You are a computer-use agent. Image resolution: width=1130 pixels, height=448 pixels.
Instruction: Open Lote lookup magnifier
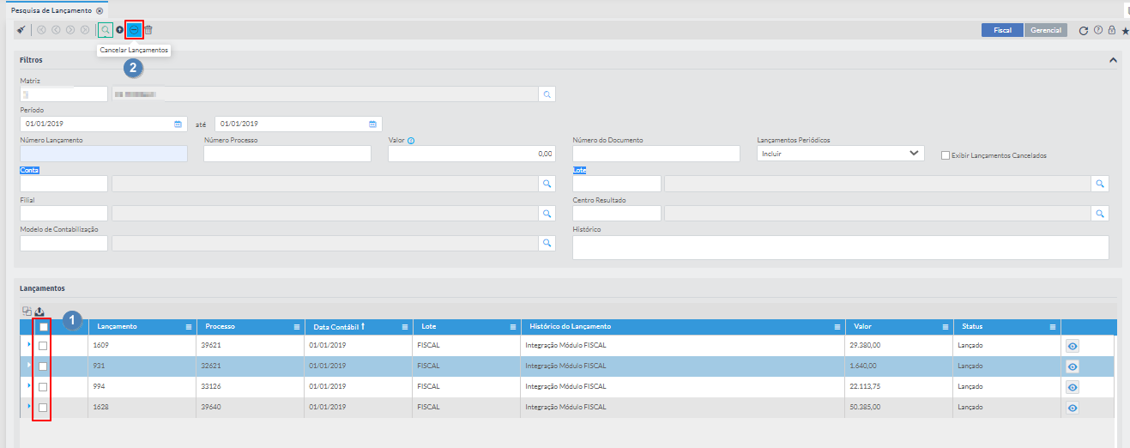coord(1100,184)
